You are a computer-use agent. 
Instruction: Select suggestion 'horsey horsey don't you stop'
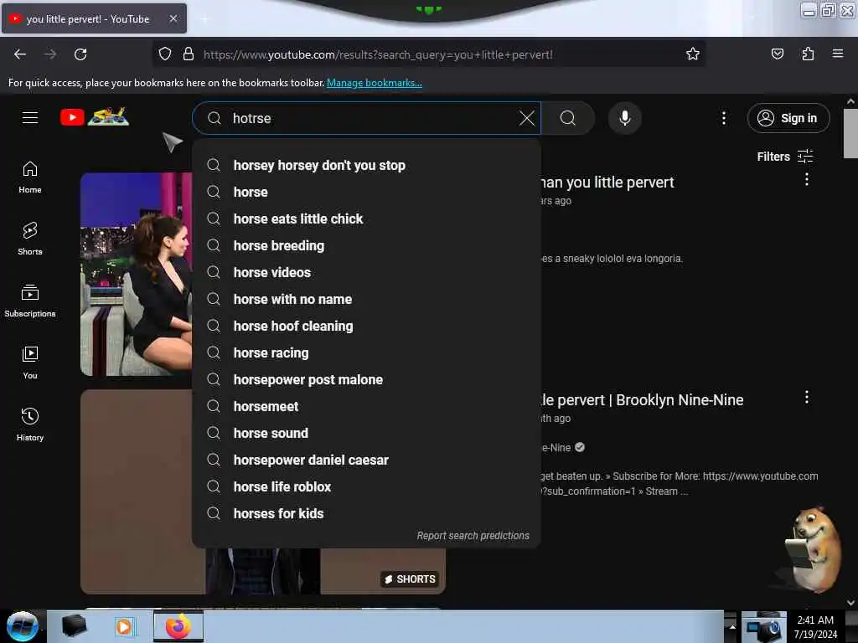pos(366,165)
